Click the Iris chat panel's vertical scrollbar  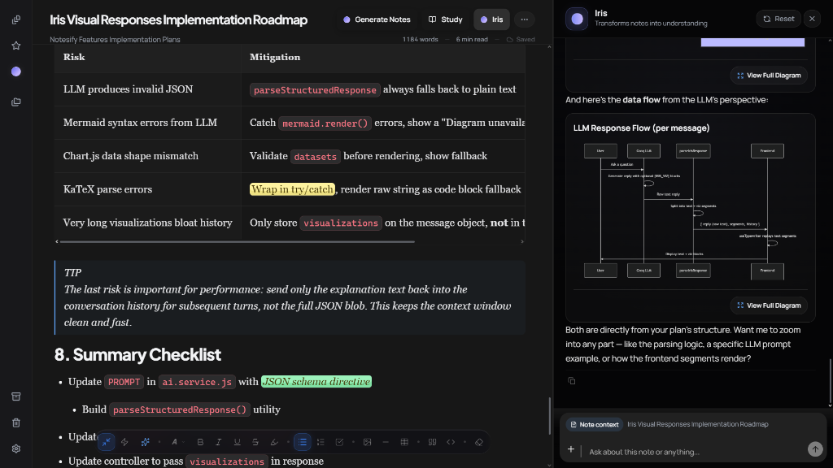[830, 380]
